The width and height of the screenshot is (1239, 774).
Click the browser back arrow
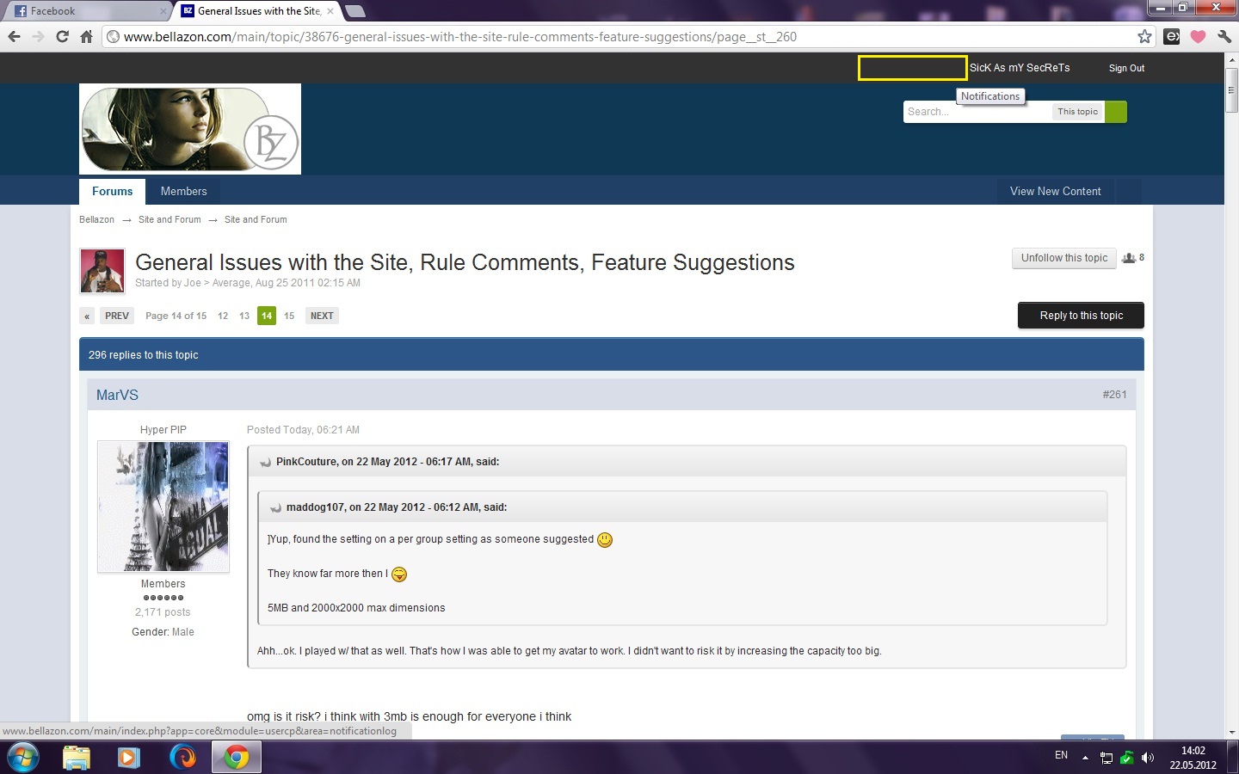(14, 36)
